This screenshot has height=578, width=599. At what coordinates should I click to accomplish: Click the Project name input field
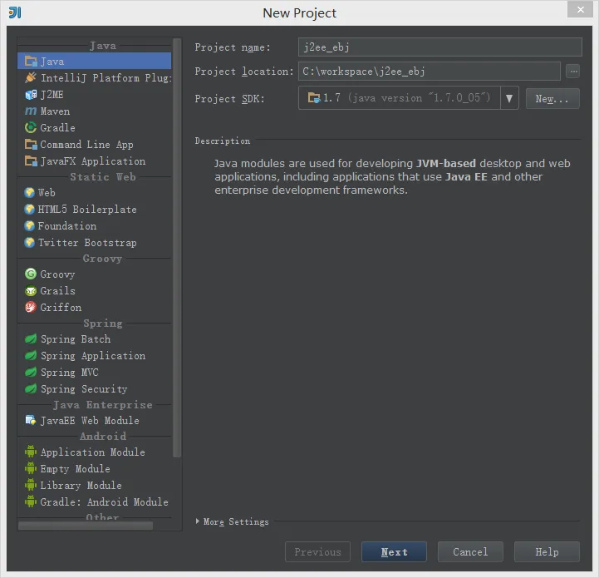pos(440,47)
